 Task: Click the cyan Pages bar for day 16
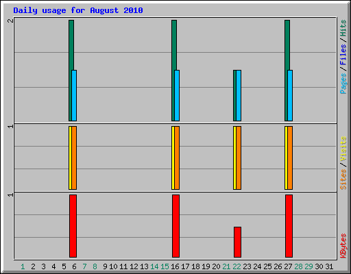coord(177,95)
